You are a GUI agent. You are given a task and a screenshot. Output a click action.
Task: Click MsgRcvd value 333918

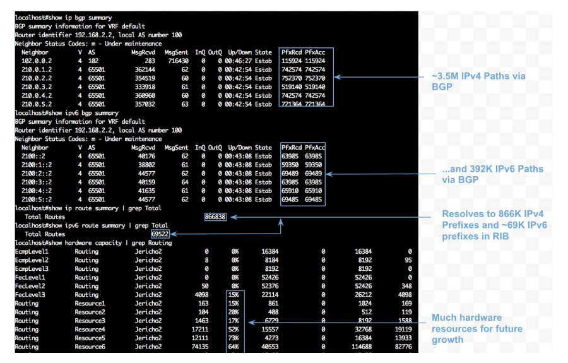coord(145,87)
